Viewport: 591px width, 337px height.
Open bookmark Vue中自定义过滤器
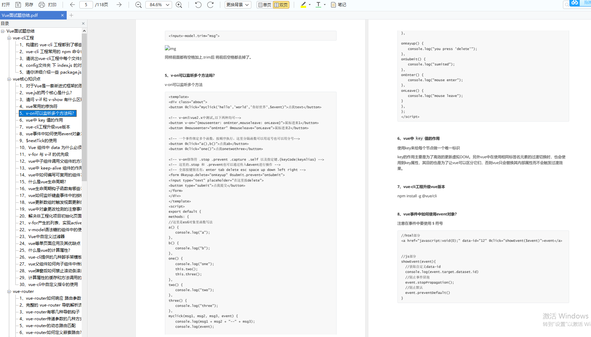[42, 237]
